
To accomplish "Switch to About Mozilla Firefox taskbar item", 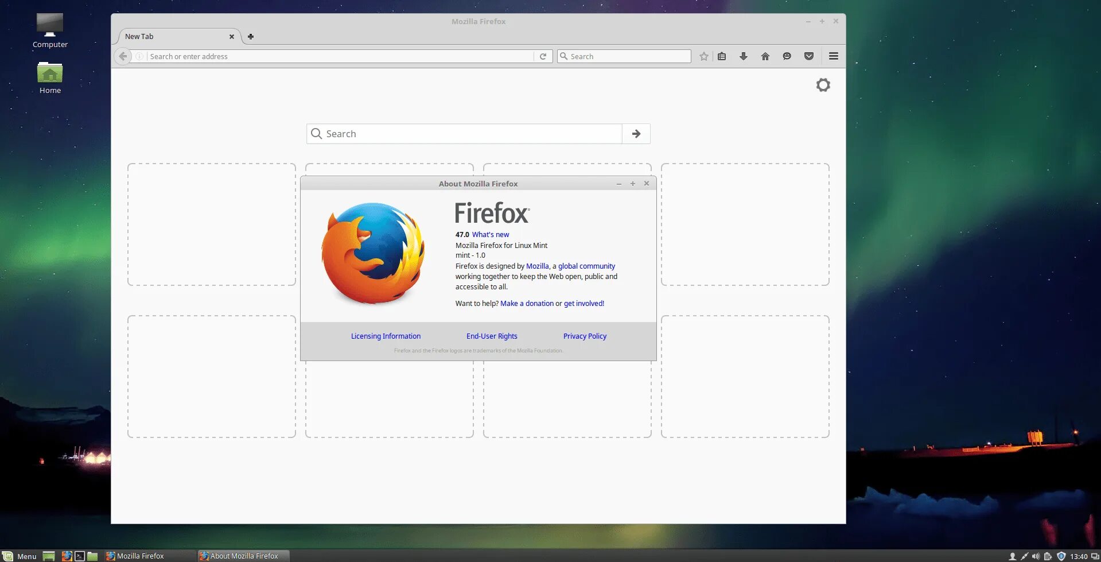I will click(x=243, y=556).
